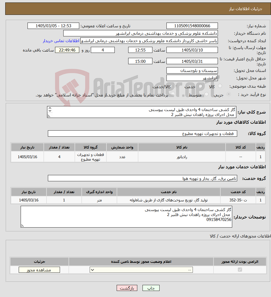Click the remaining time field 22:49:46
The image size is (271, 297).
click(67, 50)
